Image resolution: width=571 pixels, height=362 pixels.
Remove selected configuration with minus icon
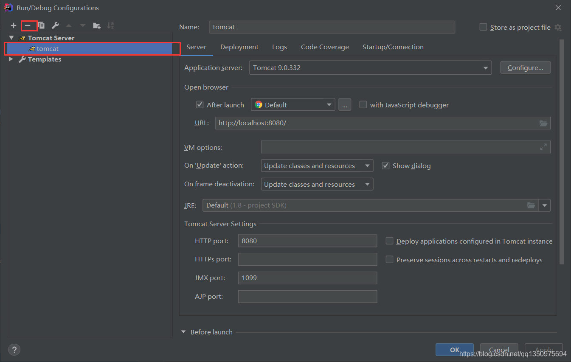click(x=28, y=26)
